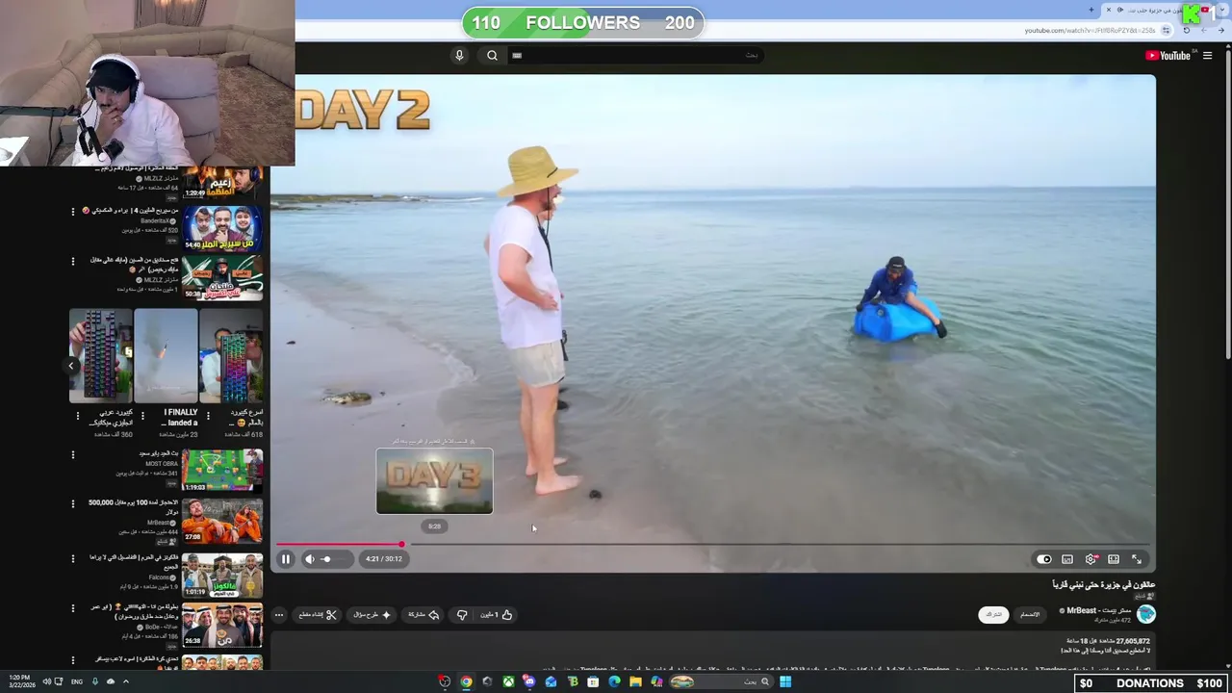Click the YouTube search magnifier button
Viewport: 1232px width, 693px height.
tap(492, 56)
